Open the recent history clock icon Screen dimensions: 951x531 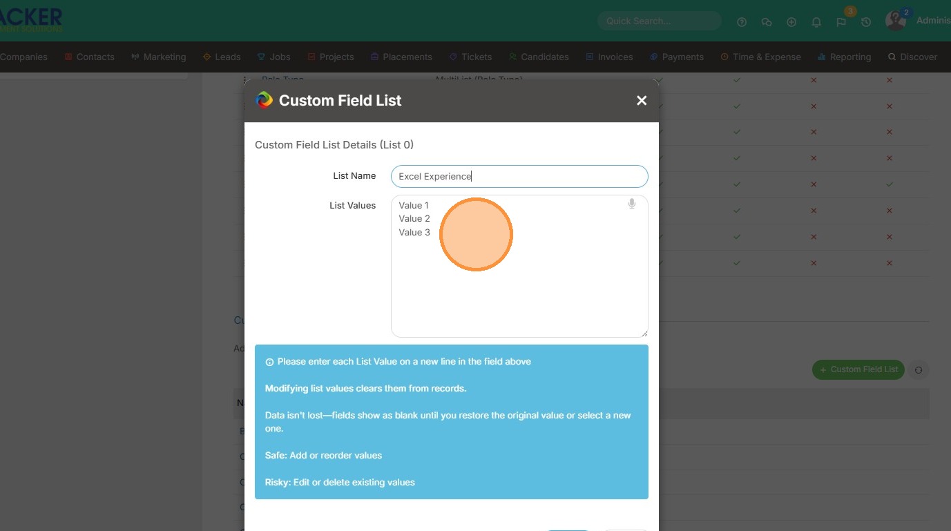(x=866, y=22)
